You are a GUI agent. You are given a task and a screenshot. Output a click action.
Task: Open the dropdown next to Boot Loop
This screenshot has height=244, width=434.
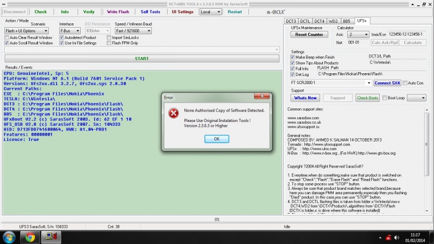pos(417,98)
